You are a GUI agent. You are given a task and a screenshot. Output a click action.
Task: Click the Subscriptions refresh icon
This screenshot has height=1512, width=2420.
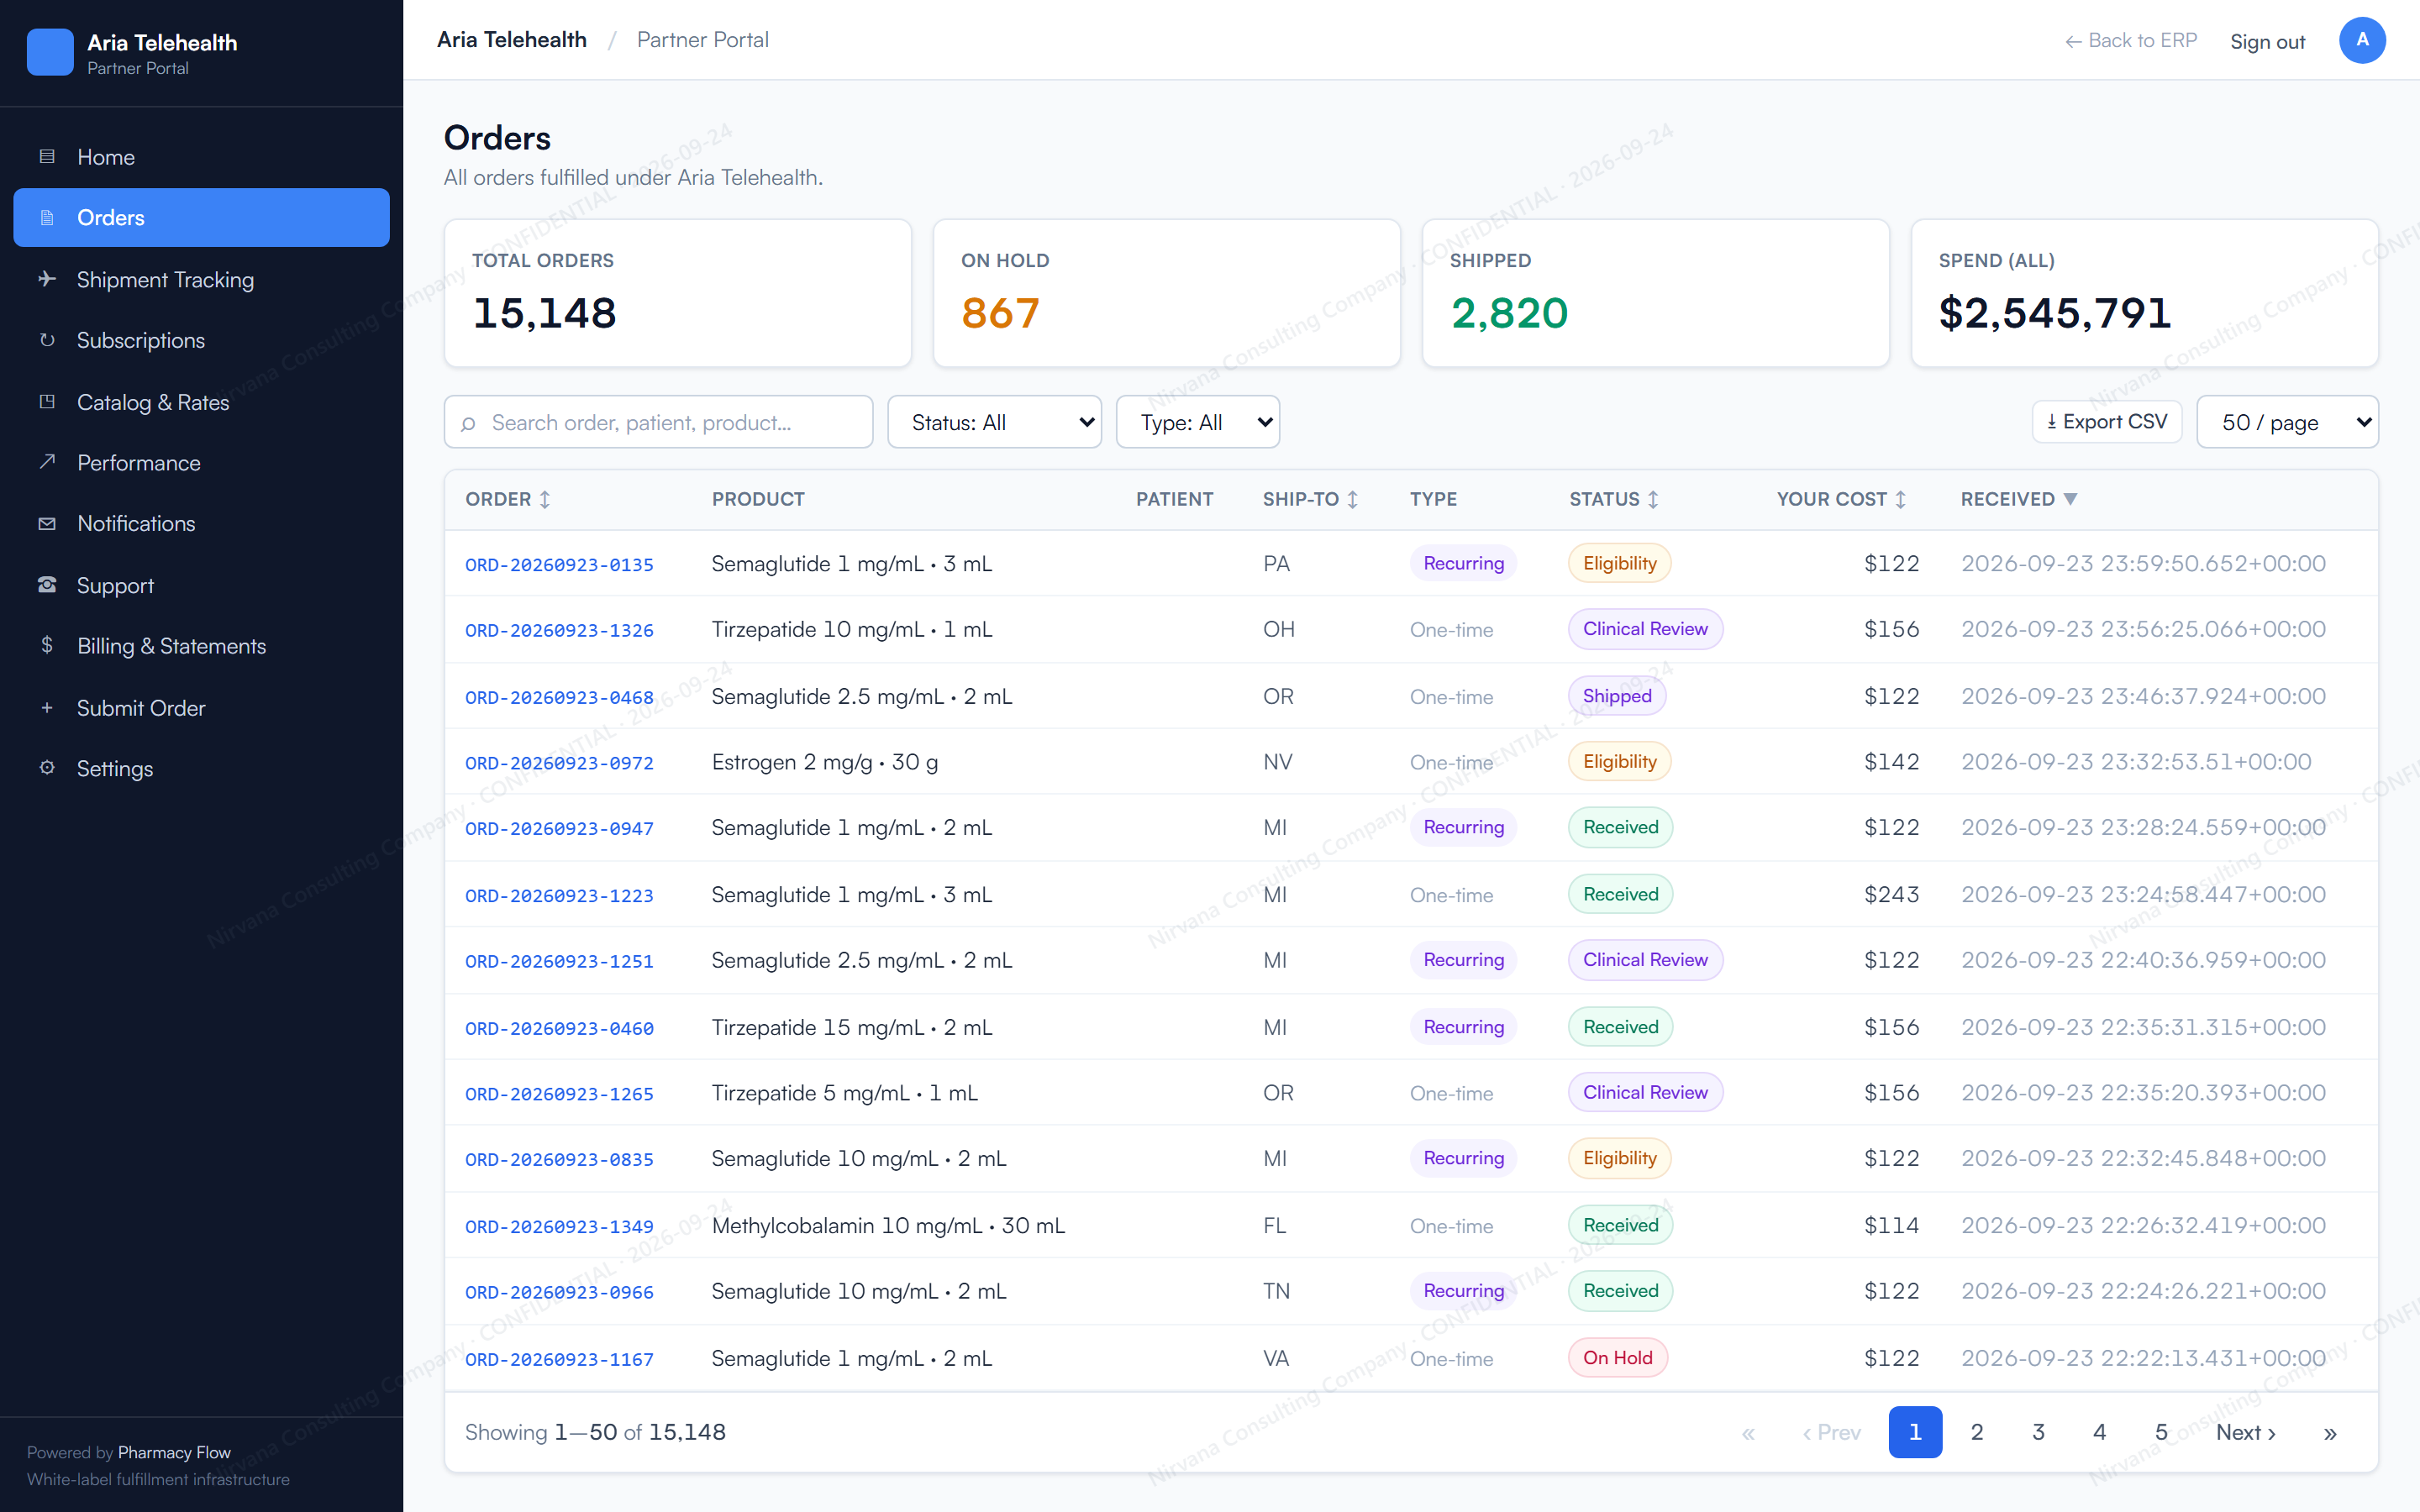(x=46, y=340)
